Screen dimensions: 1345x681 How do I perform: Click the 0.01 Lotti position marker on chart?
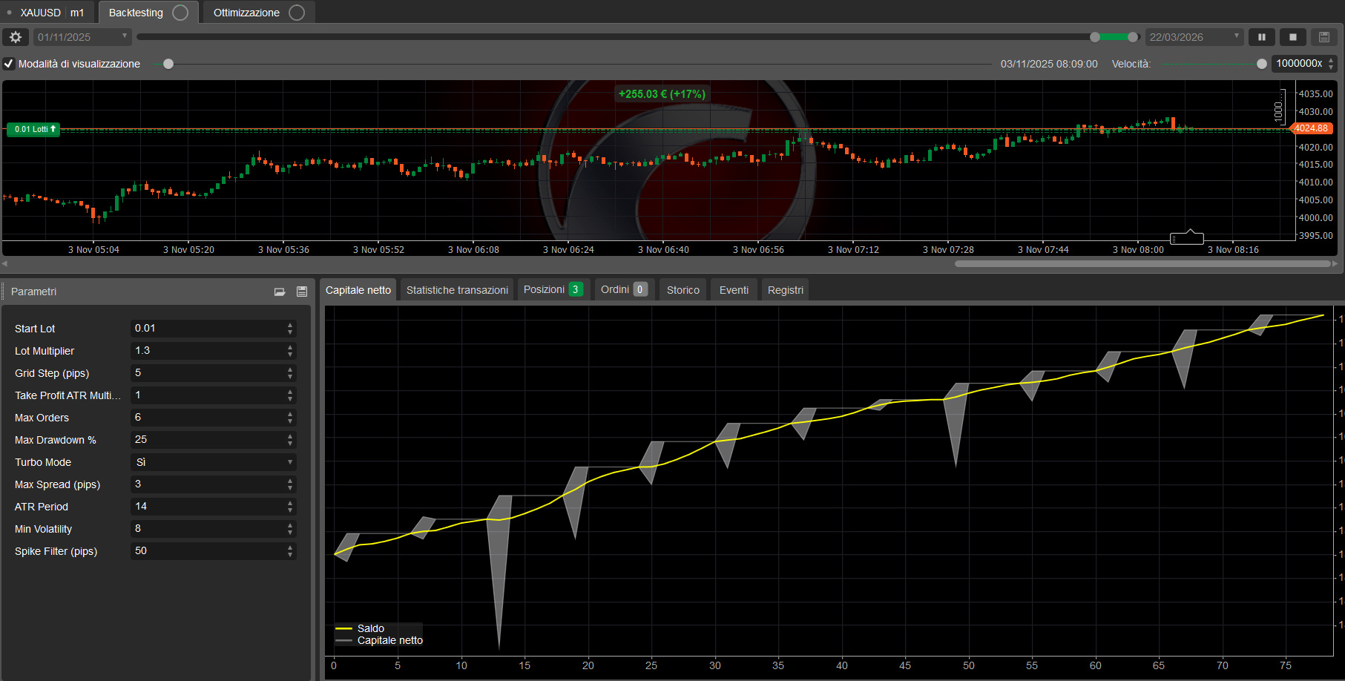point(33,129)
